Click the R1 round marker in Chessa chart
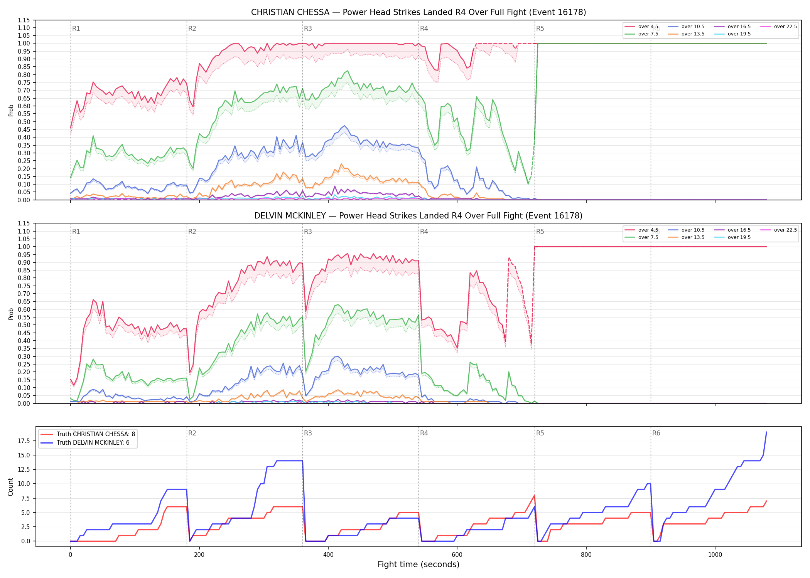The image size is (810, 578). coord(76,29)
